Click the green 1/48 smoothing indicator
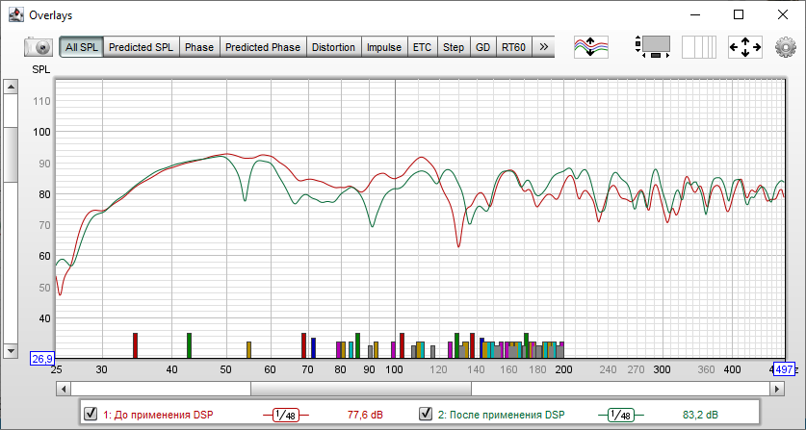Screen dimensions: 806x430 pyautogui.click(x=620, y=415)
